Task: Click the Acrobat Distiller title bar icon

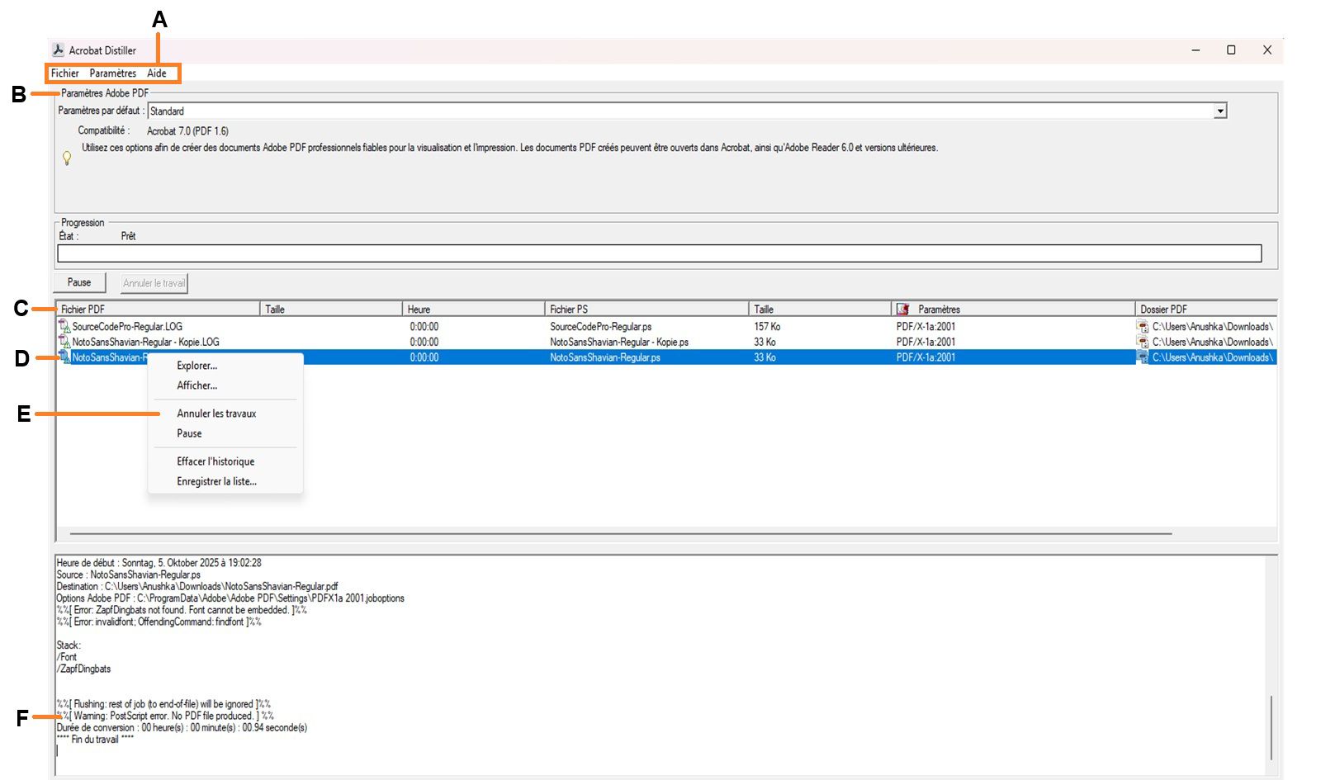Action: (58, 50)
